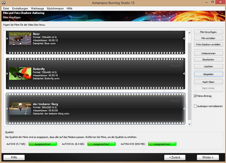Image resolution: width=226 pixels, height=163 pixels.
Task: Click scroll down arrow of movie list
Action: (x=190, y=124)
